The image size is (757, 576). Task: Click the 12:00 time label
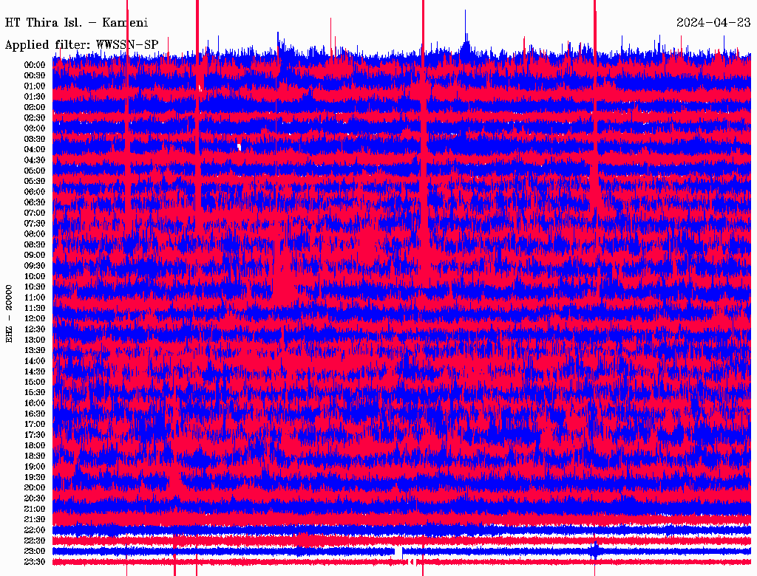point(35,319)
